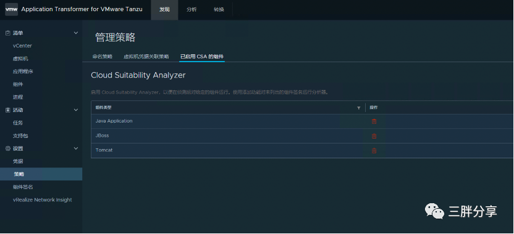Delete the Java Application component

click(x=374, y=121)
